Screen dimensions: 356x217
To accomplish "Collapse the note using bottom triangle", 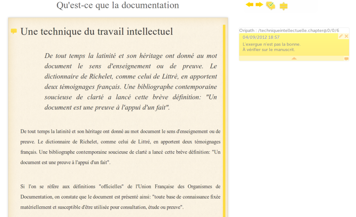I will click(294, 59).
